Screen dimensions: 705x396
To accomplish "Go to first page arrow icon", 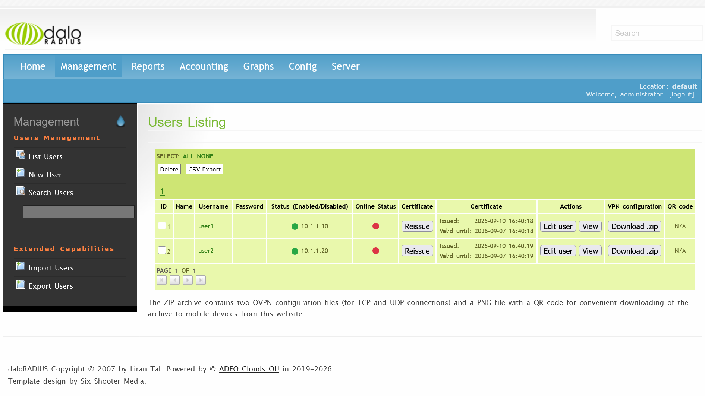I will [x=161, y=280].
